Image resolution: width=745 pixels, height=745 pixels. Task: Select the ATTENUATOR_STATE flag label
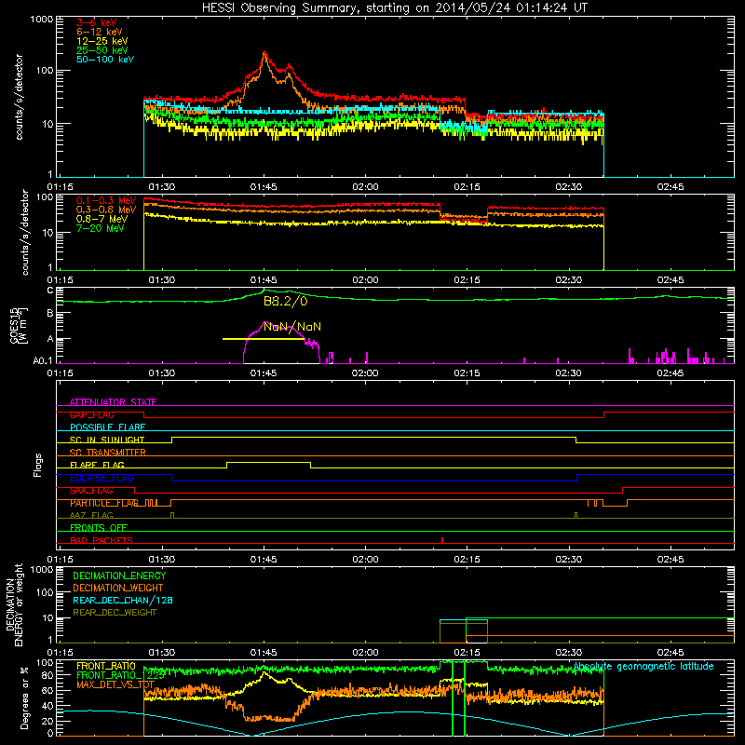click(x=113, y=402)
